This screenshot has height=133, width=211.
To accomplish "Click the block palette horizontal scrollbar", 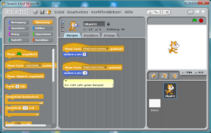I will [26, 126].
